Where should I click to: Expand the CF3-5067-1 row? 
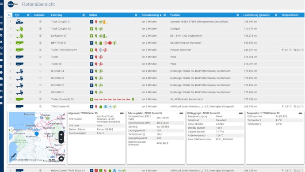(x=10, y=92)
